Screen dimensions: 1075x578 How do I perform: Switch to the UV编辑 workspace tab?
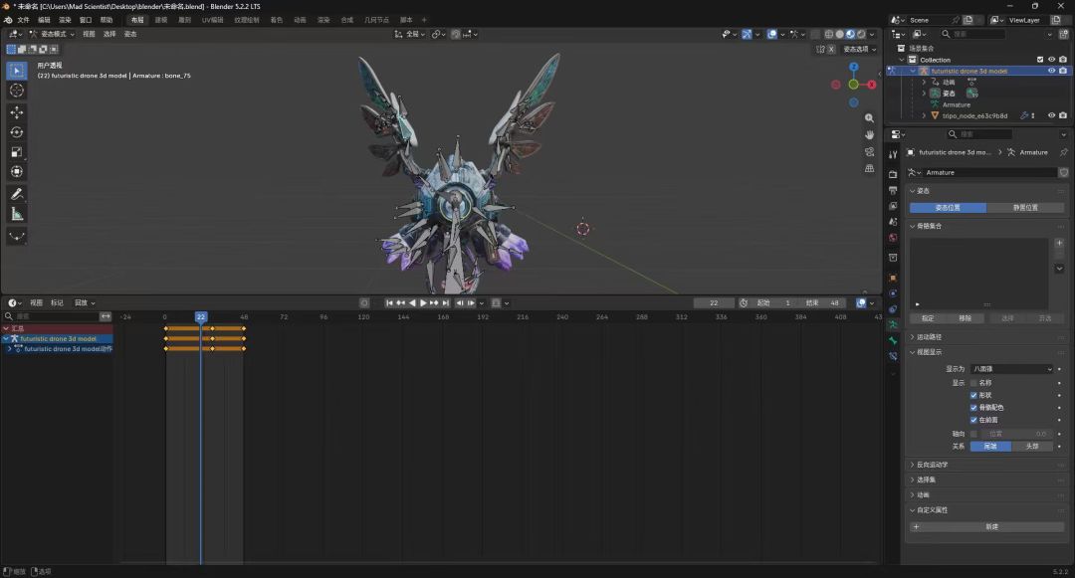tap(213, 20)
